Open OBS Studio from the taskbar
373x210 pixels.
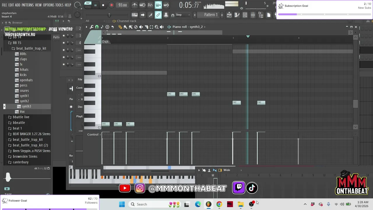pyautogui.click(x=251, y=204)
